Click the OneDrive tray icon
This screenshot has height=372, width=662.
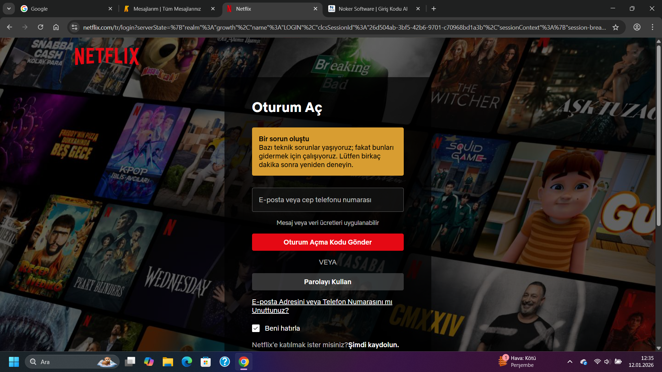pos(584,362)
